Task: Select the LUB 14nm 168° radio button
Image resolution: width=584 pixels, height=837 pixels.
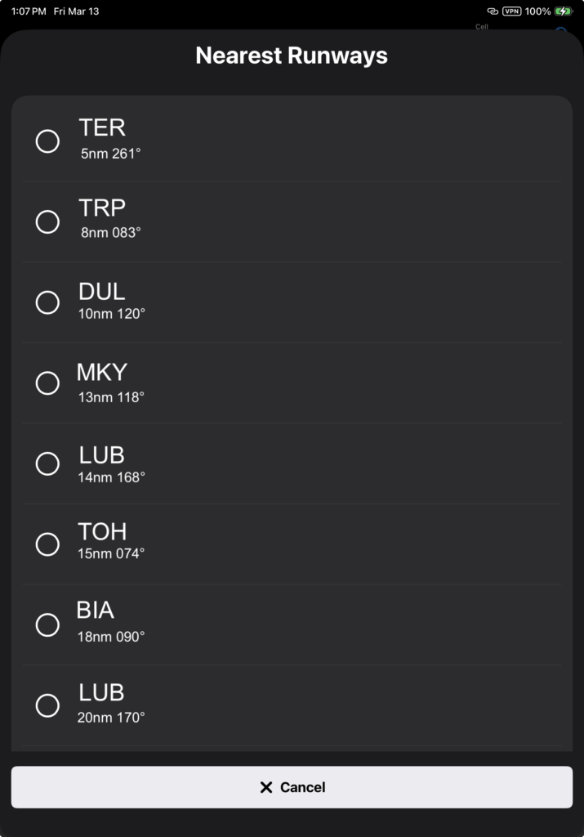Action: pyautogui.click(x=47, y=463)
